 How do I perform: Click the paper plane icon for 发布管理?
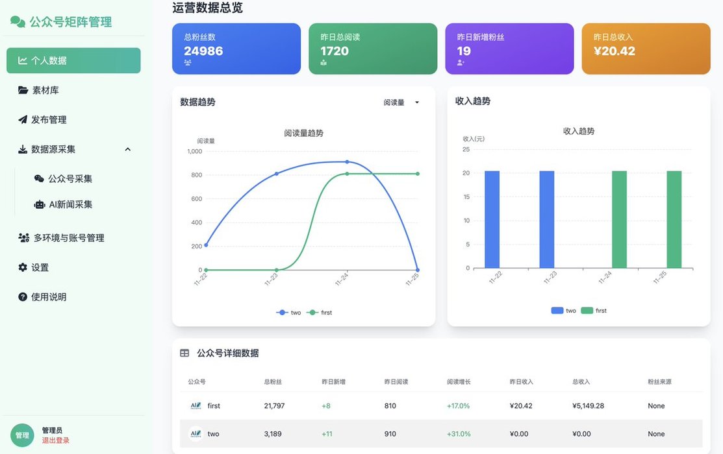click(x=23, y=120)
